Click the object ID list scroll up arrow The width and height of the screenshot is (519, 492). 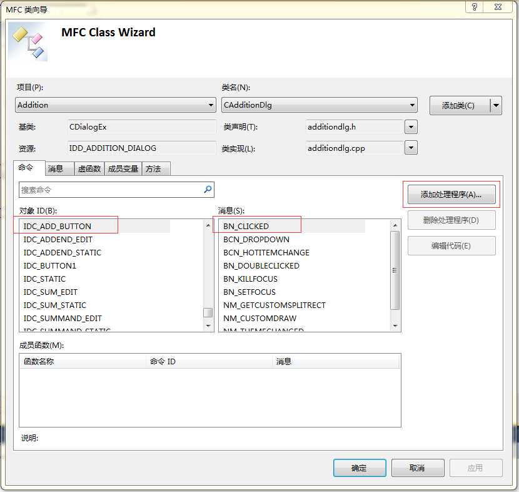click(208, 225)
